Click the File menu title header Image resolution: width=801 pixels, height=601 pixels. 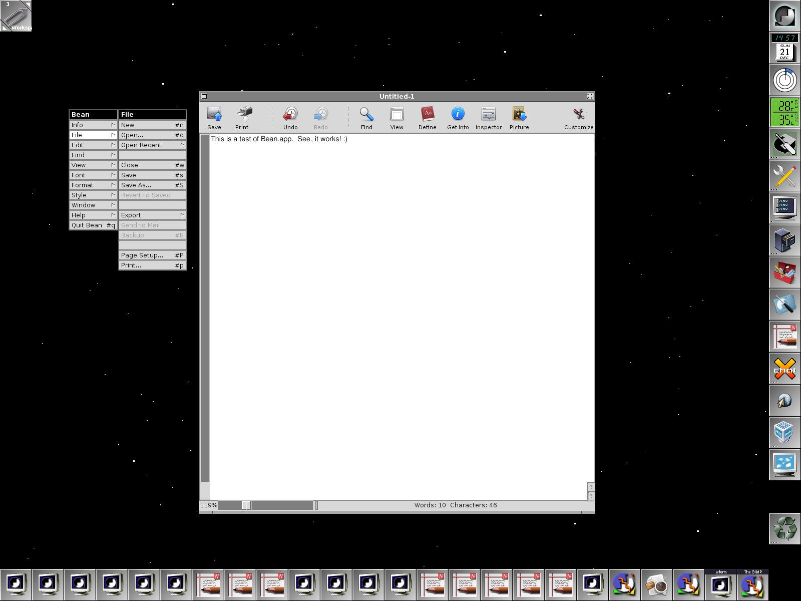point(153,115)
